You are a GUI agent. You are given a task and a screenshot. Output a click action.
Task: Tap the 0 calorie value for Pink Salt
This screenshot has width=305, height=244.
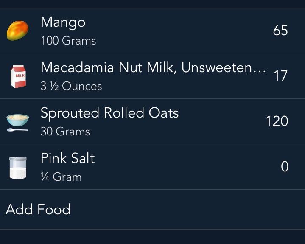(x=285, y=167)
